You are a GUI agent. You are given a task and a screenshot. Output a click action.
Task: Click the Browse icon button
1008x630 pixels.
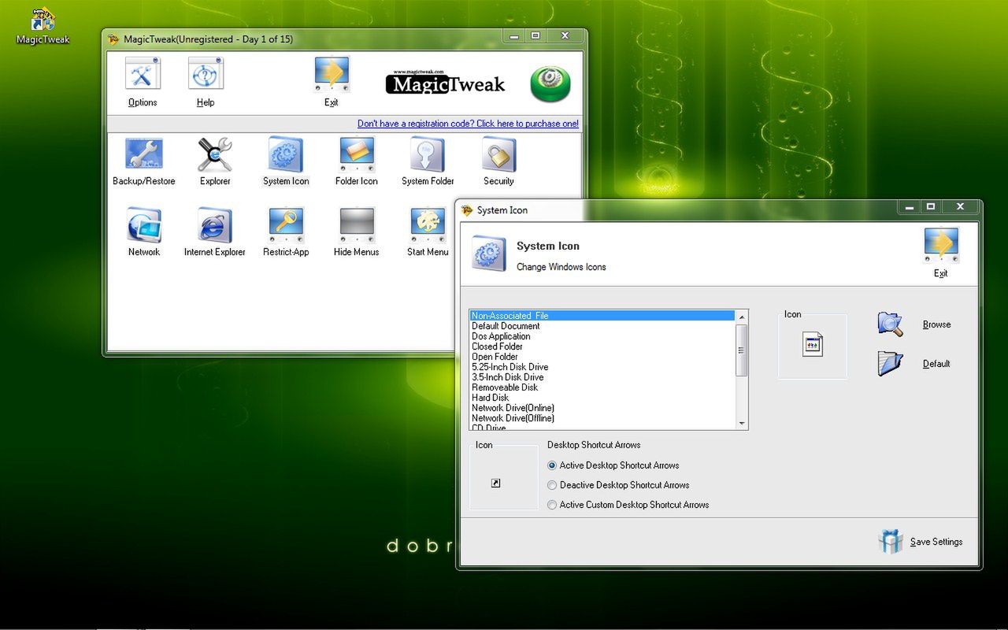[891, 324]
